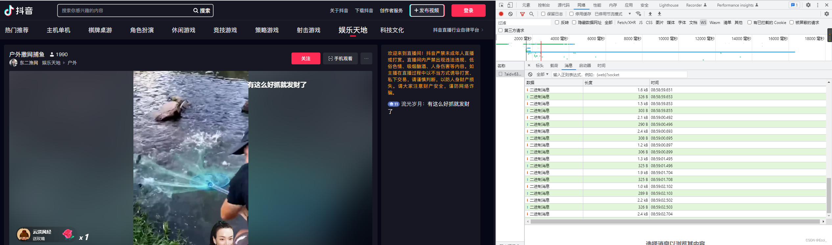The image size is (832, 245).
Task: Open DevTools main settings gear
Action: point(808,5)
